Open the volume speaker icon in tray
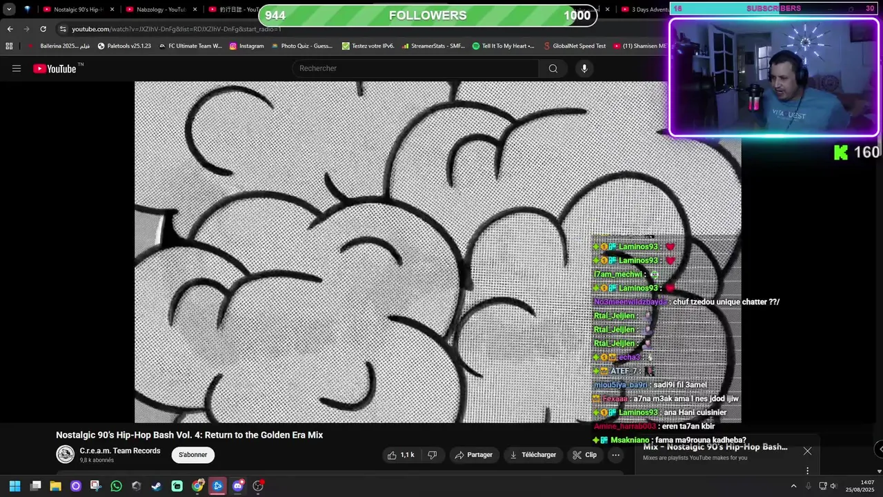Image resolution: width=883 pixels, height=497 pixels. [x=833, y=486]
